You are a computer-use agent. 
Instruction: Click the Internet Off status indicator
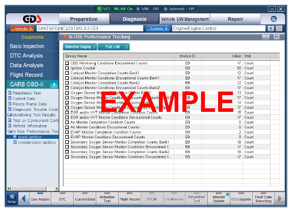pos(179,9)
